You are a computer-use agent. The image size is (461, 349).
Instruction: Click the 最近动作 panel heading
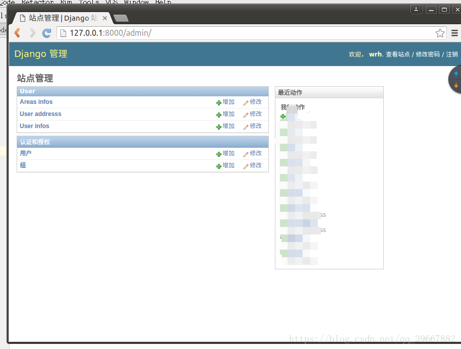click(290, 93)
